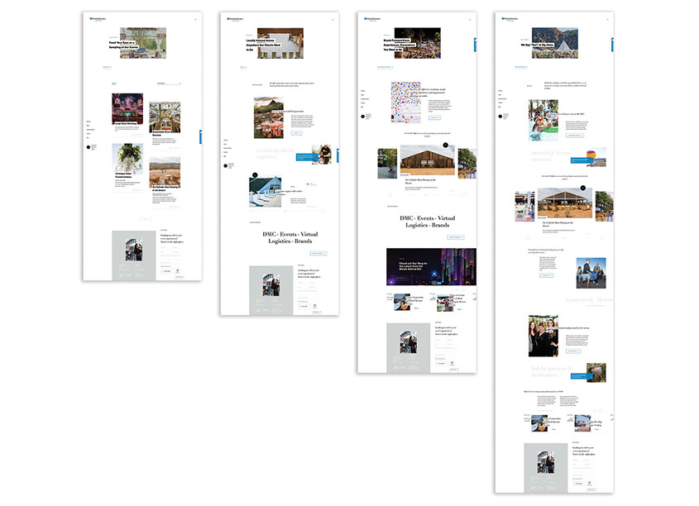Open hamburger menu on Feast Your Eyes page
This screenshot has width=699, height=506.
point(195,19)
